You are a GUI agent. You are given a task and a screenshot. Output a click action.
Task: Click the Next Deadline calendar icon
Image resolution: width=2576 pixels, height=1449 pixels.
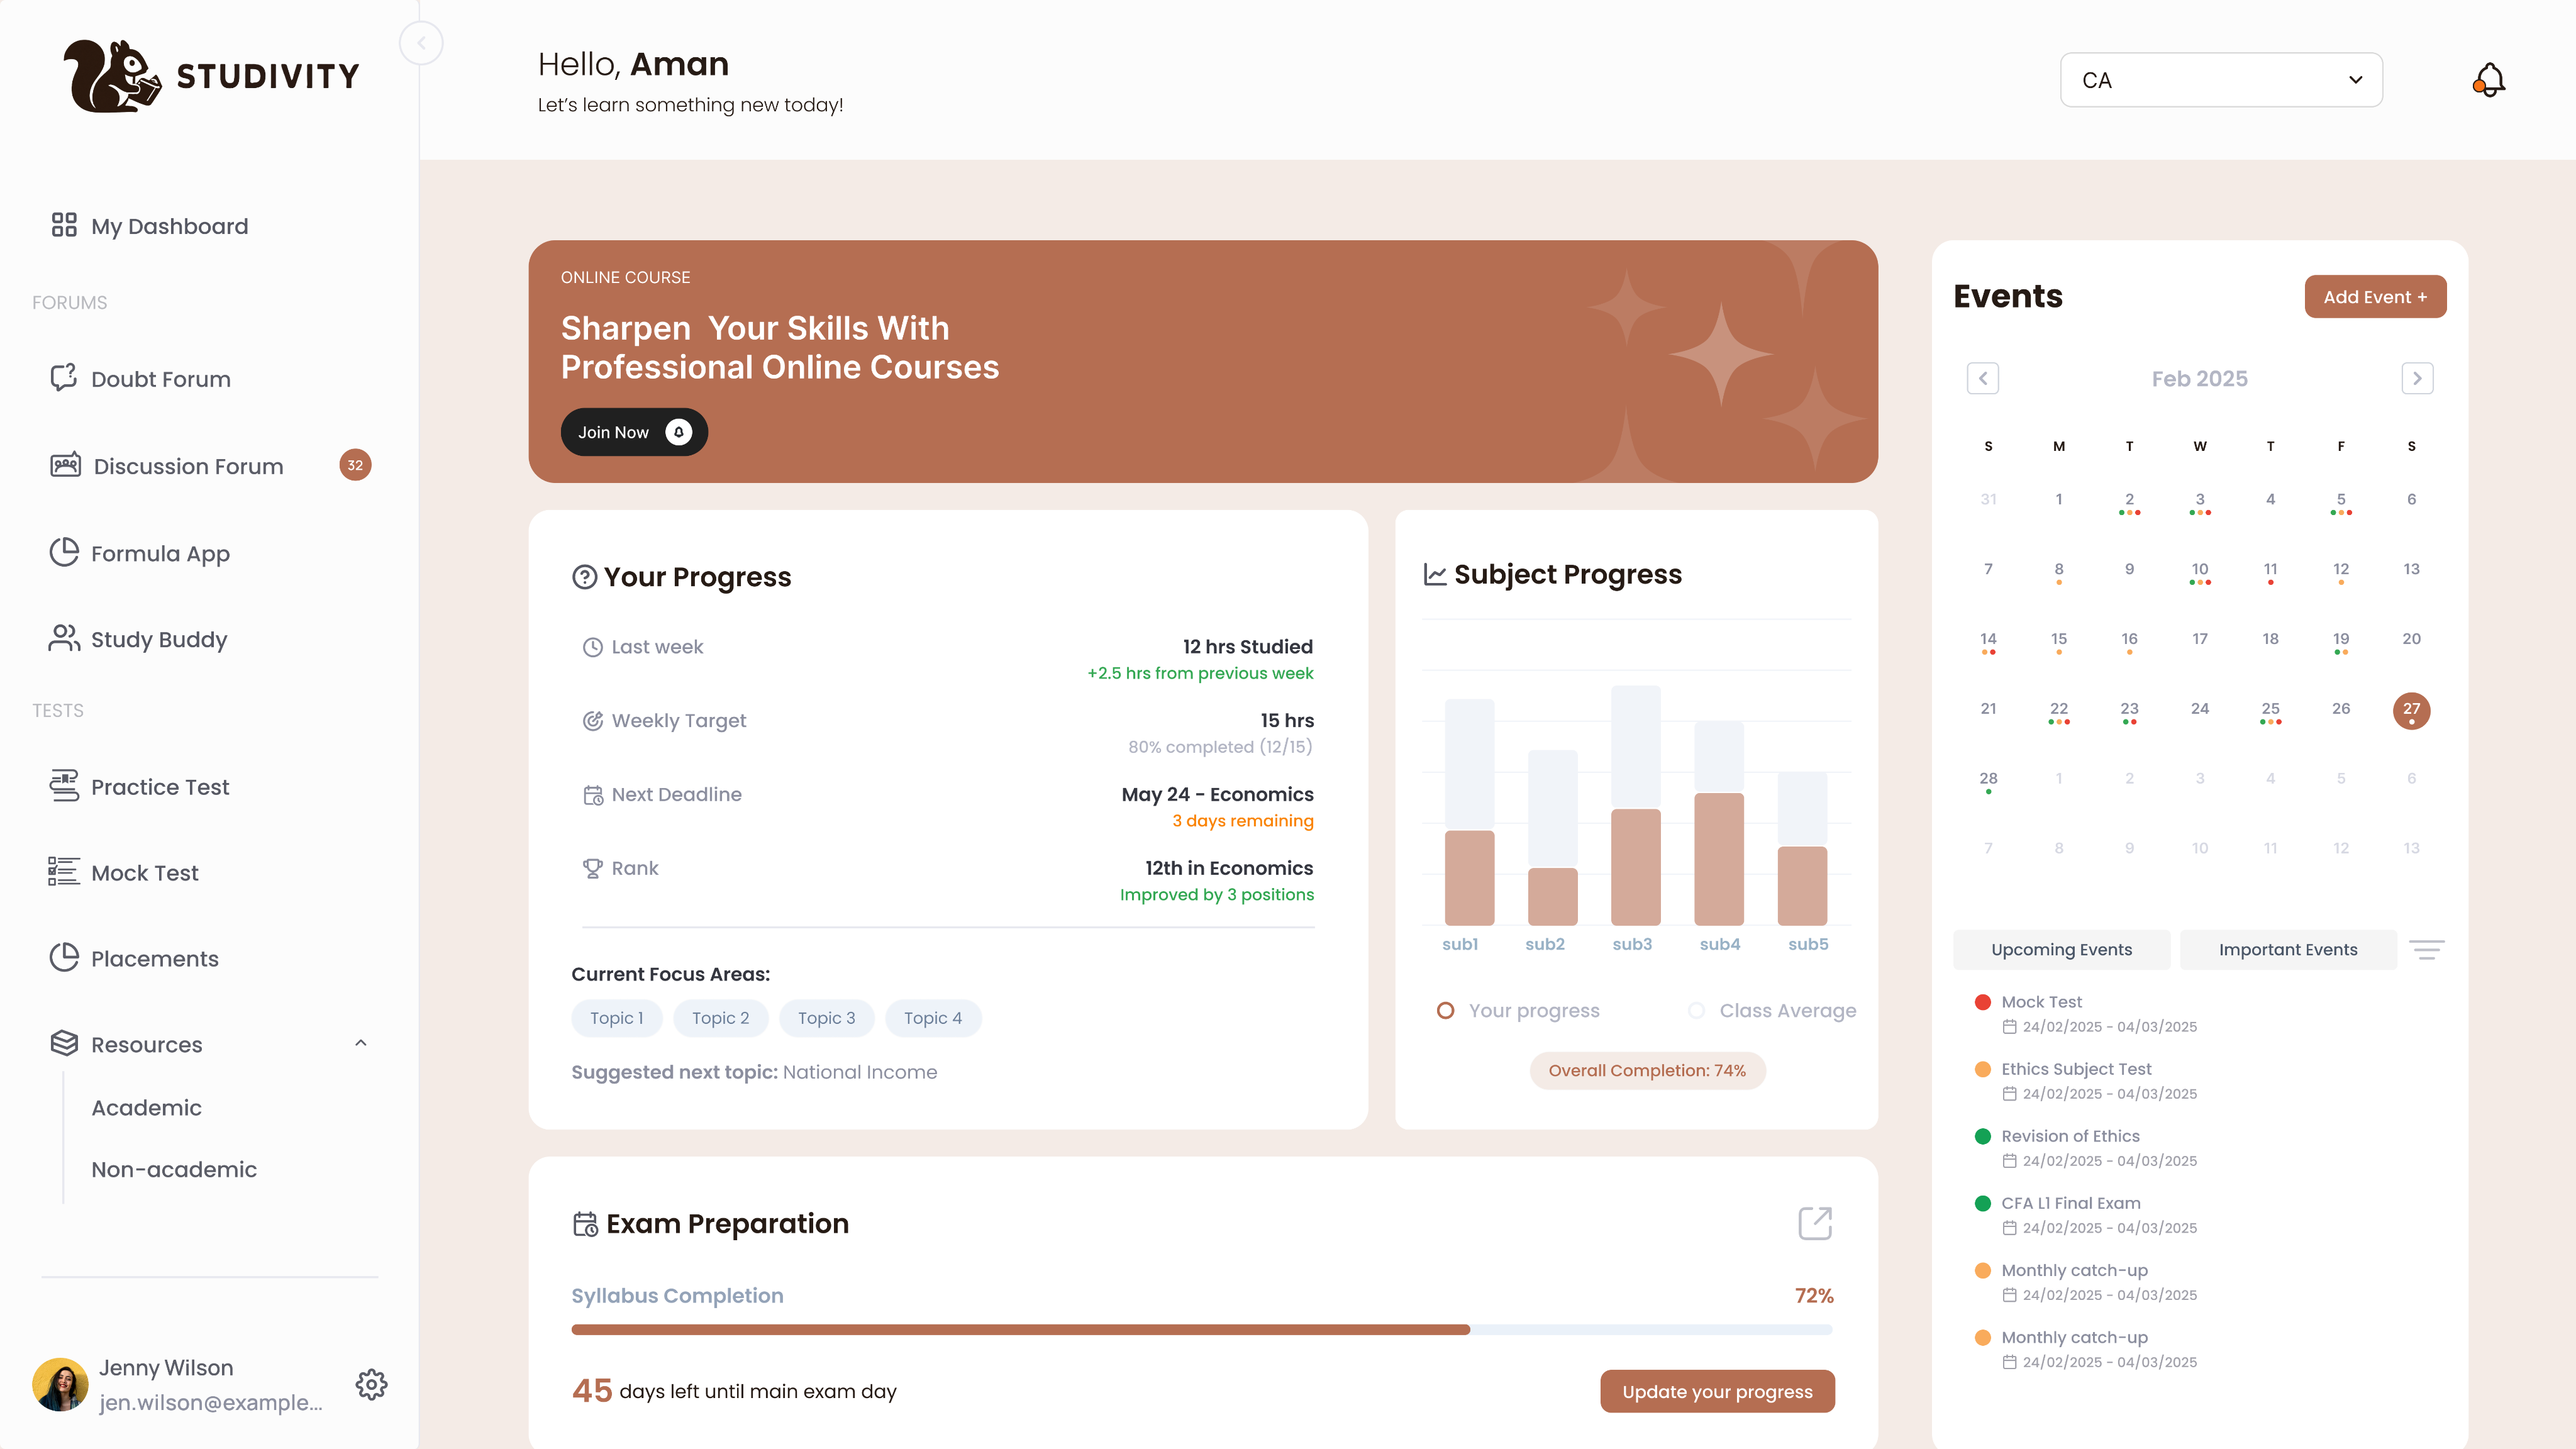click(x=593, y=795)
